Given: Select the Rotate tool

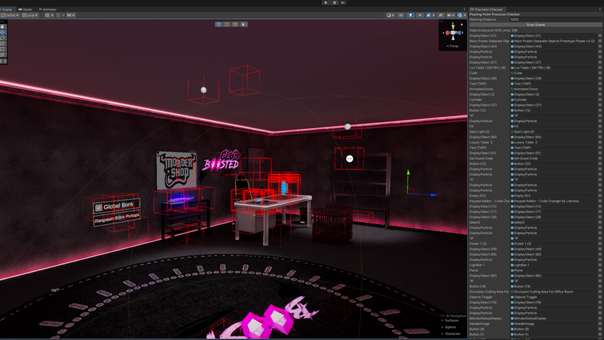Looking at the screenshot, I should tap(2, 38).
